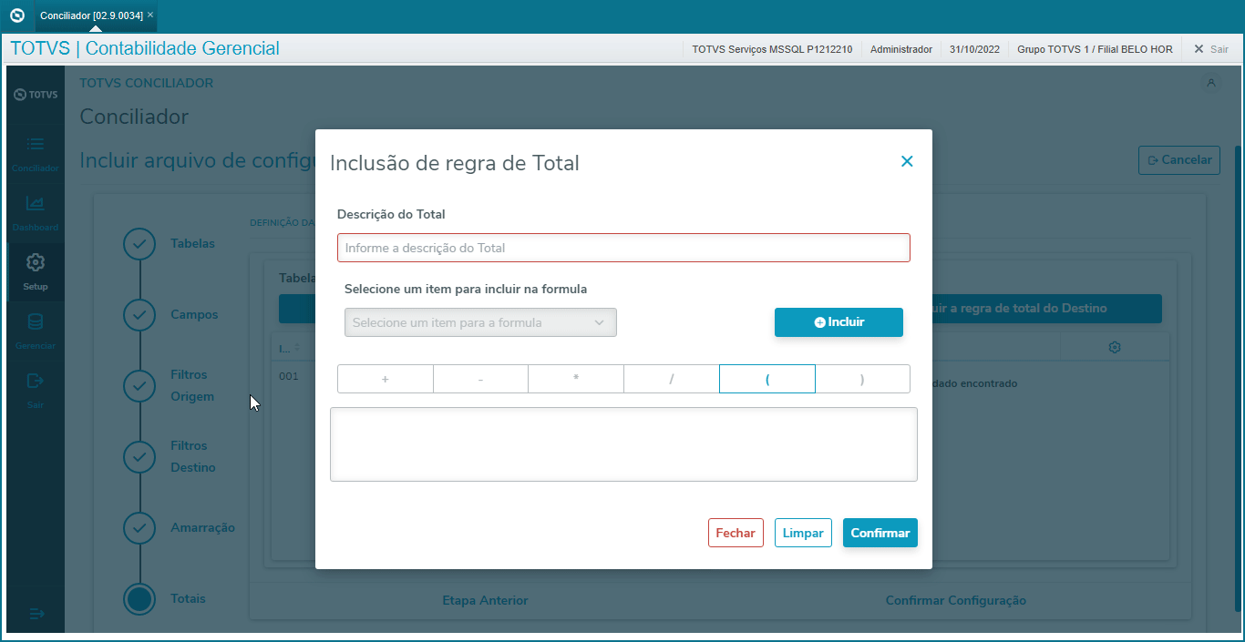Click the Tabelas step label
The height and width of the screenshot is (642, 1245).
point(193,244)
